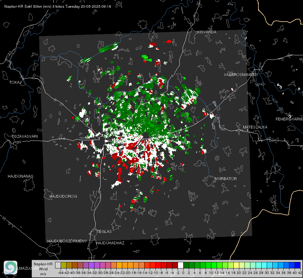Screen dimensions: 303x278
Task: Click the HAJDÚBÖSZÖRMÉNY city label
Action: [x=67, y=241]
